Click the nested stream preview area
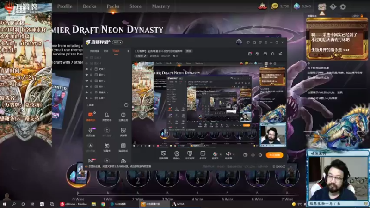This screenshot has height=208, width=370. click(209, 104)
